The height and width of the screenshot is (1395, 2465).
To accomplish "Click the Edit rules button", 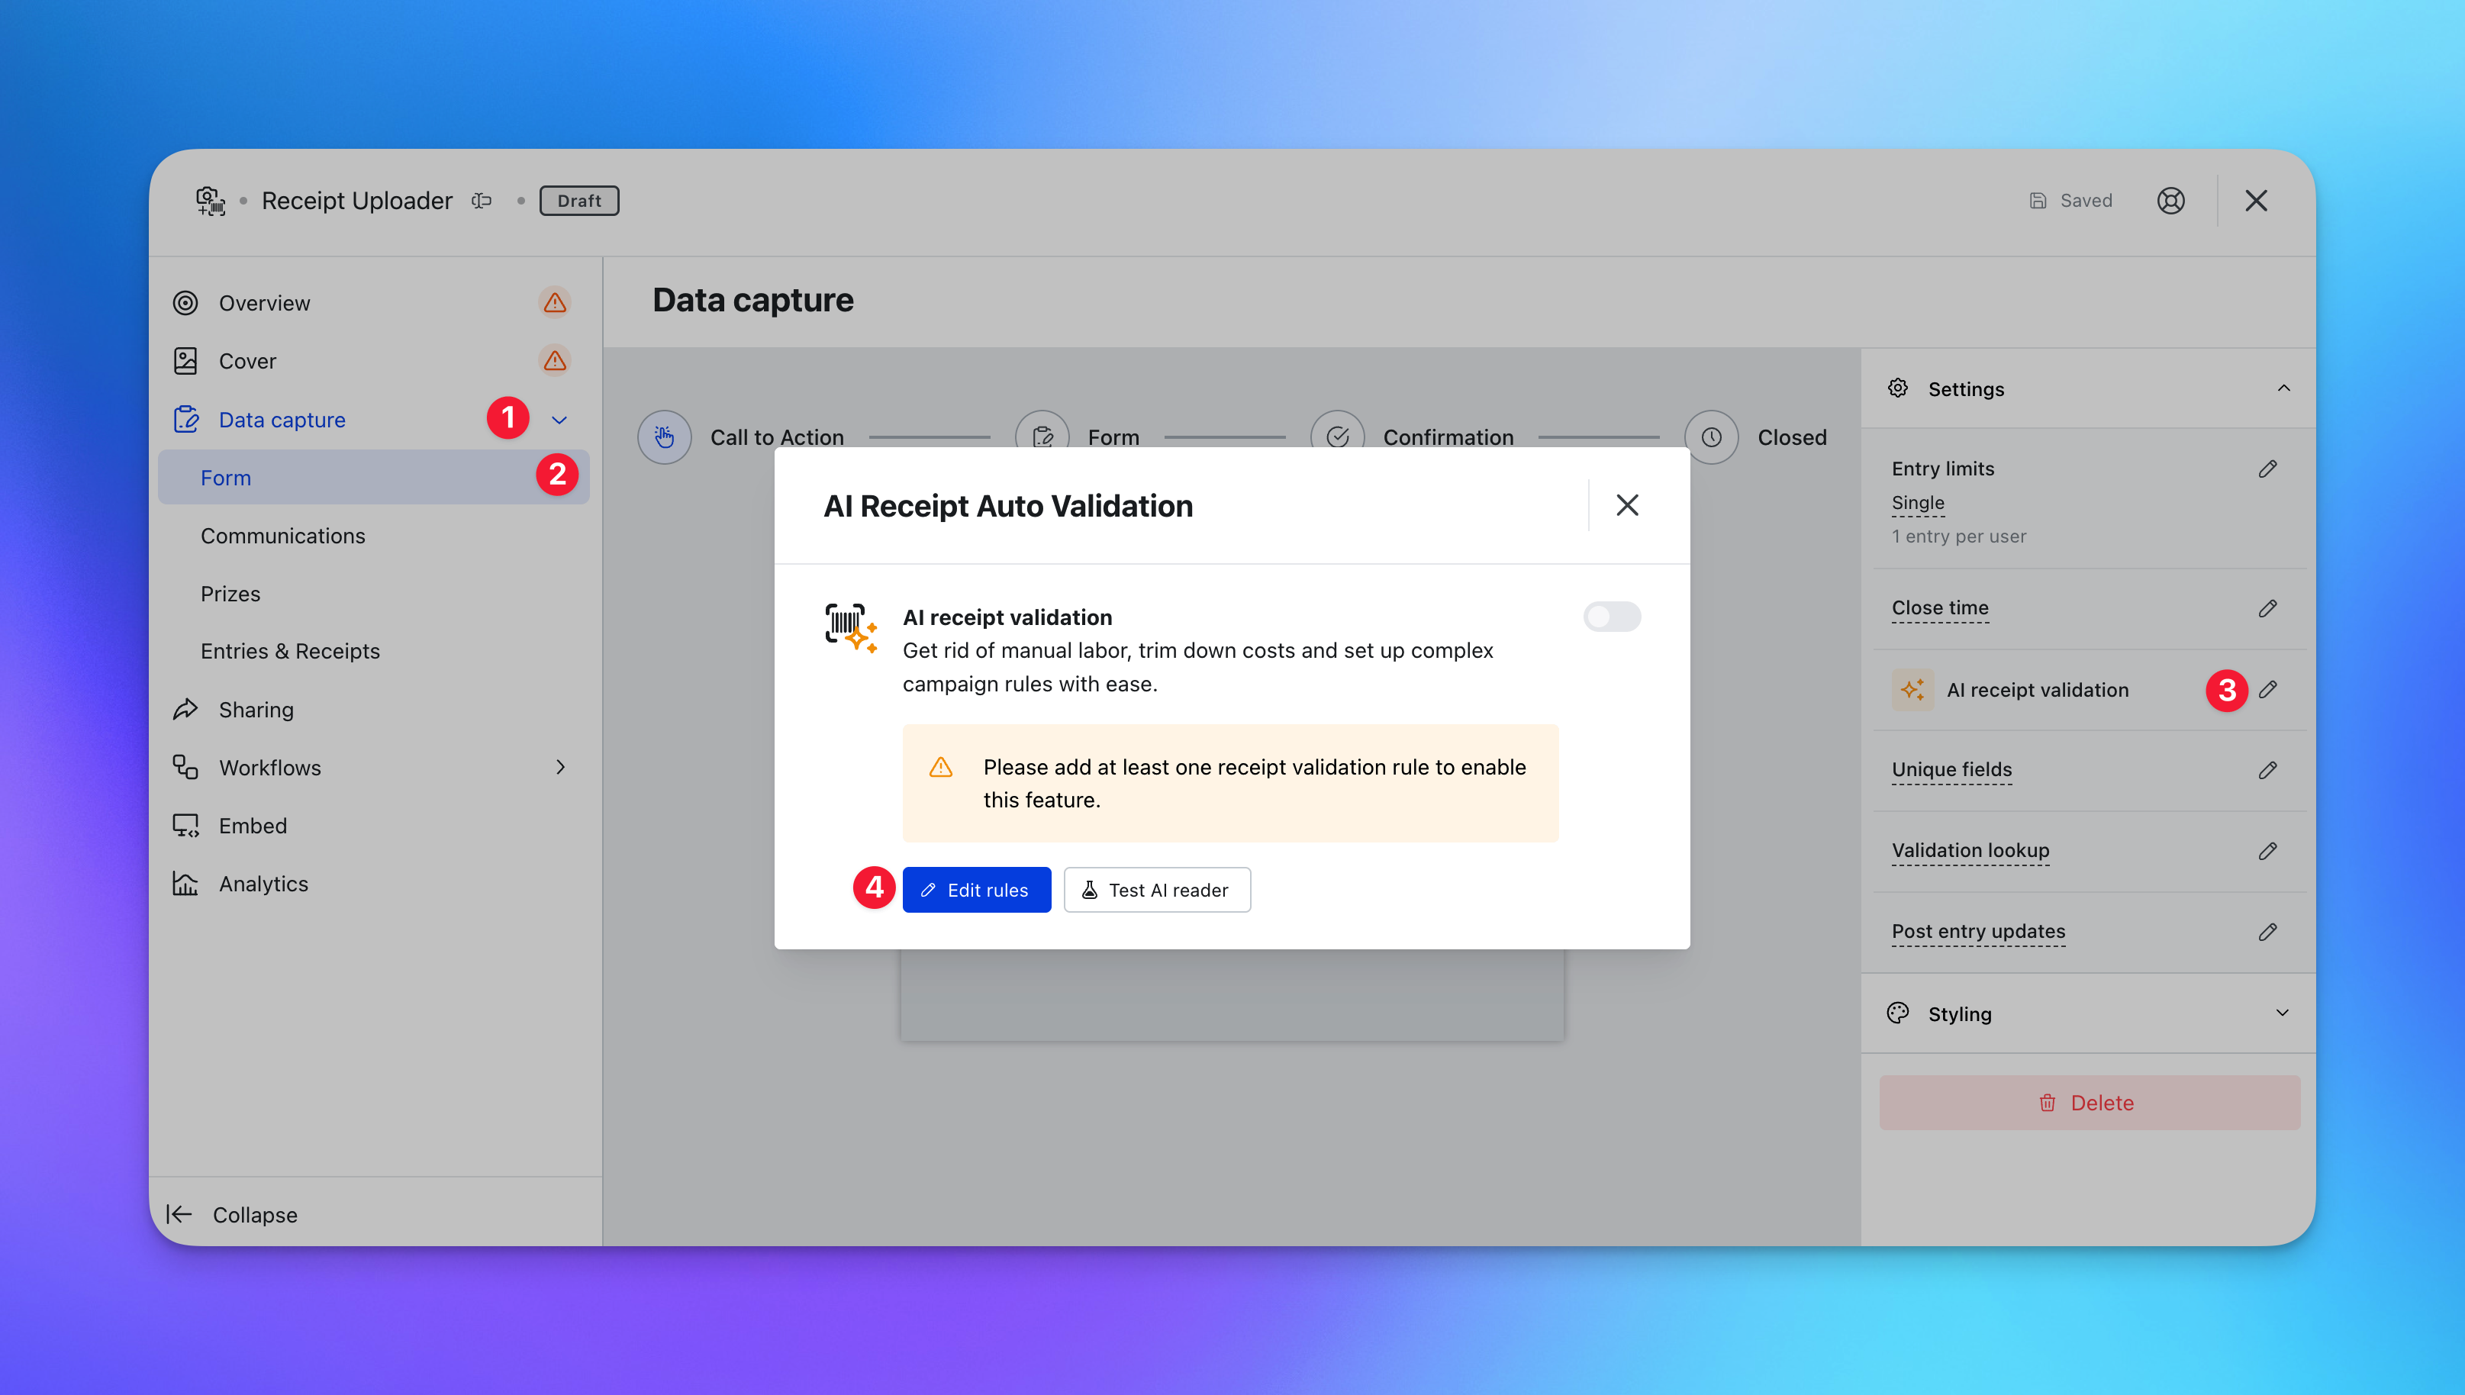I will pyautogui.click(x=976, y=890).
